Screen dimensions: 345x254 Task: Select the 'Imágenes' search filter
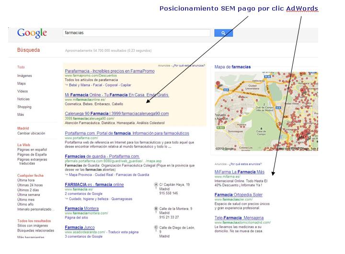click(x=24, y=76)
